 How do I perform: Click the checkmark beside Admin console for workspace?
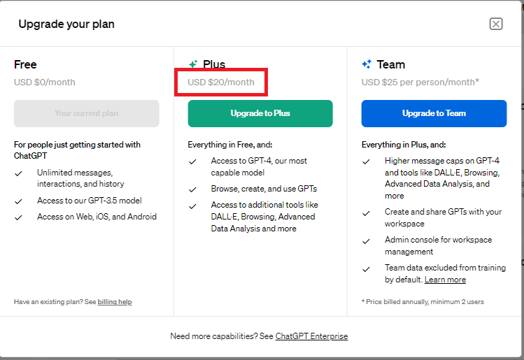367,241
